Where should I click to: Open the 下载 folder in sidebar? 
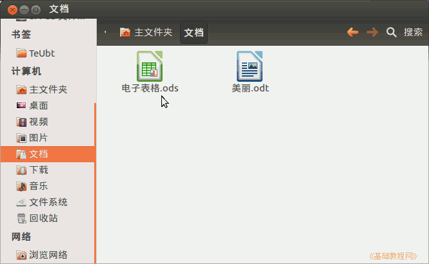pyautogui.click(x=39, y=170)
